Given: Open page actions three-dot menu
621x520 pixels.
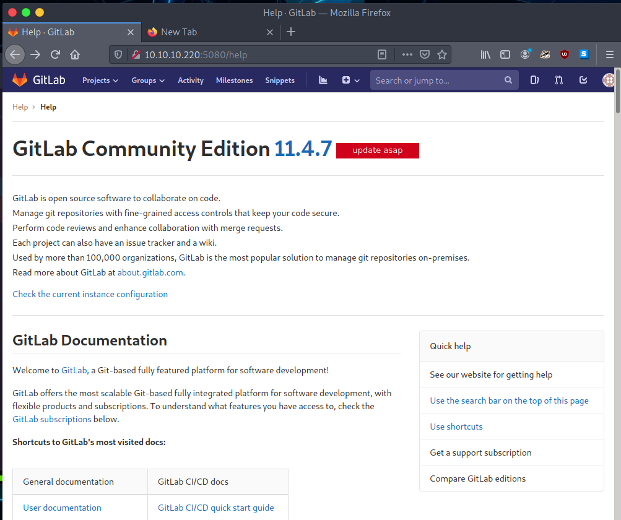Looking at the screenshot, I should [x=407, y=54].
